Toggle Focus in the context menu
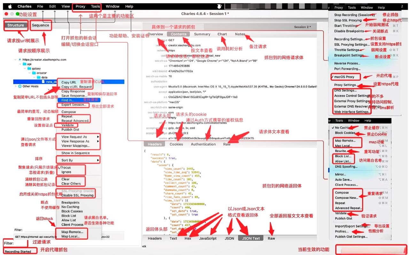411x255 pixels. point(66,167)
